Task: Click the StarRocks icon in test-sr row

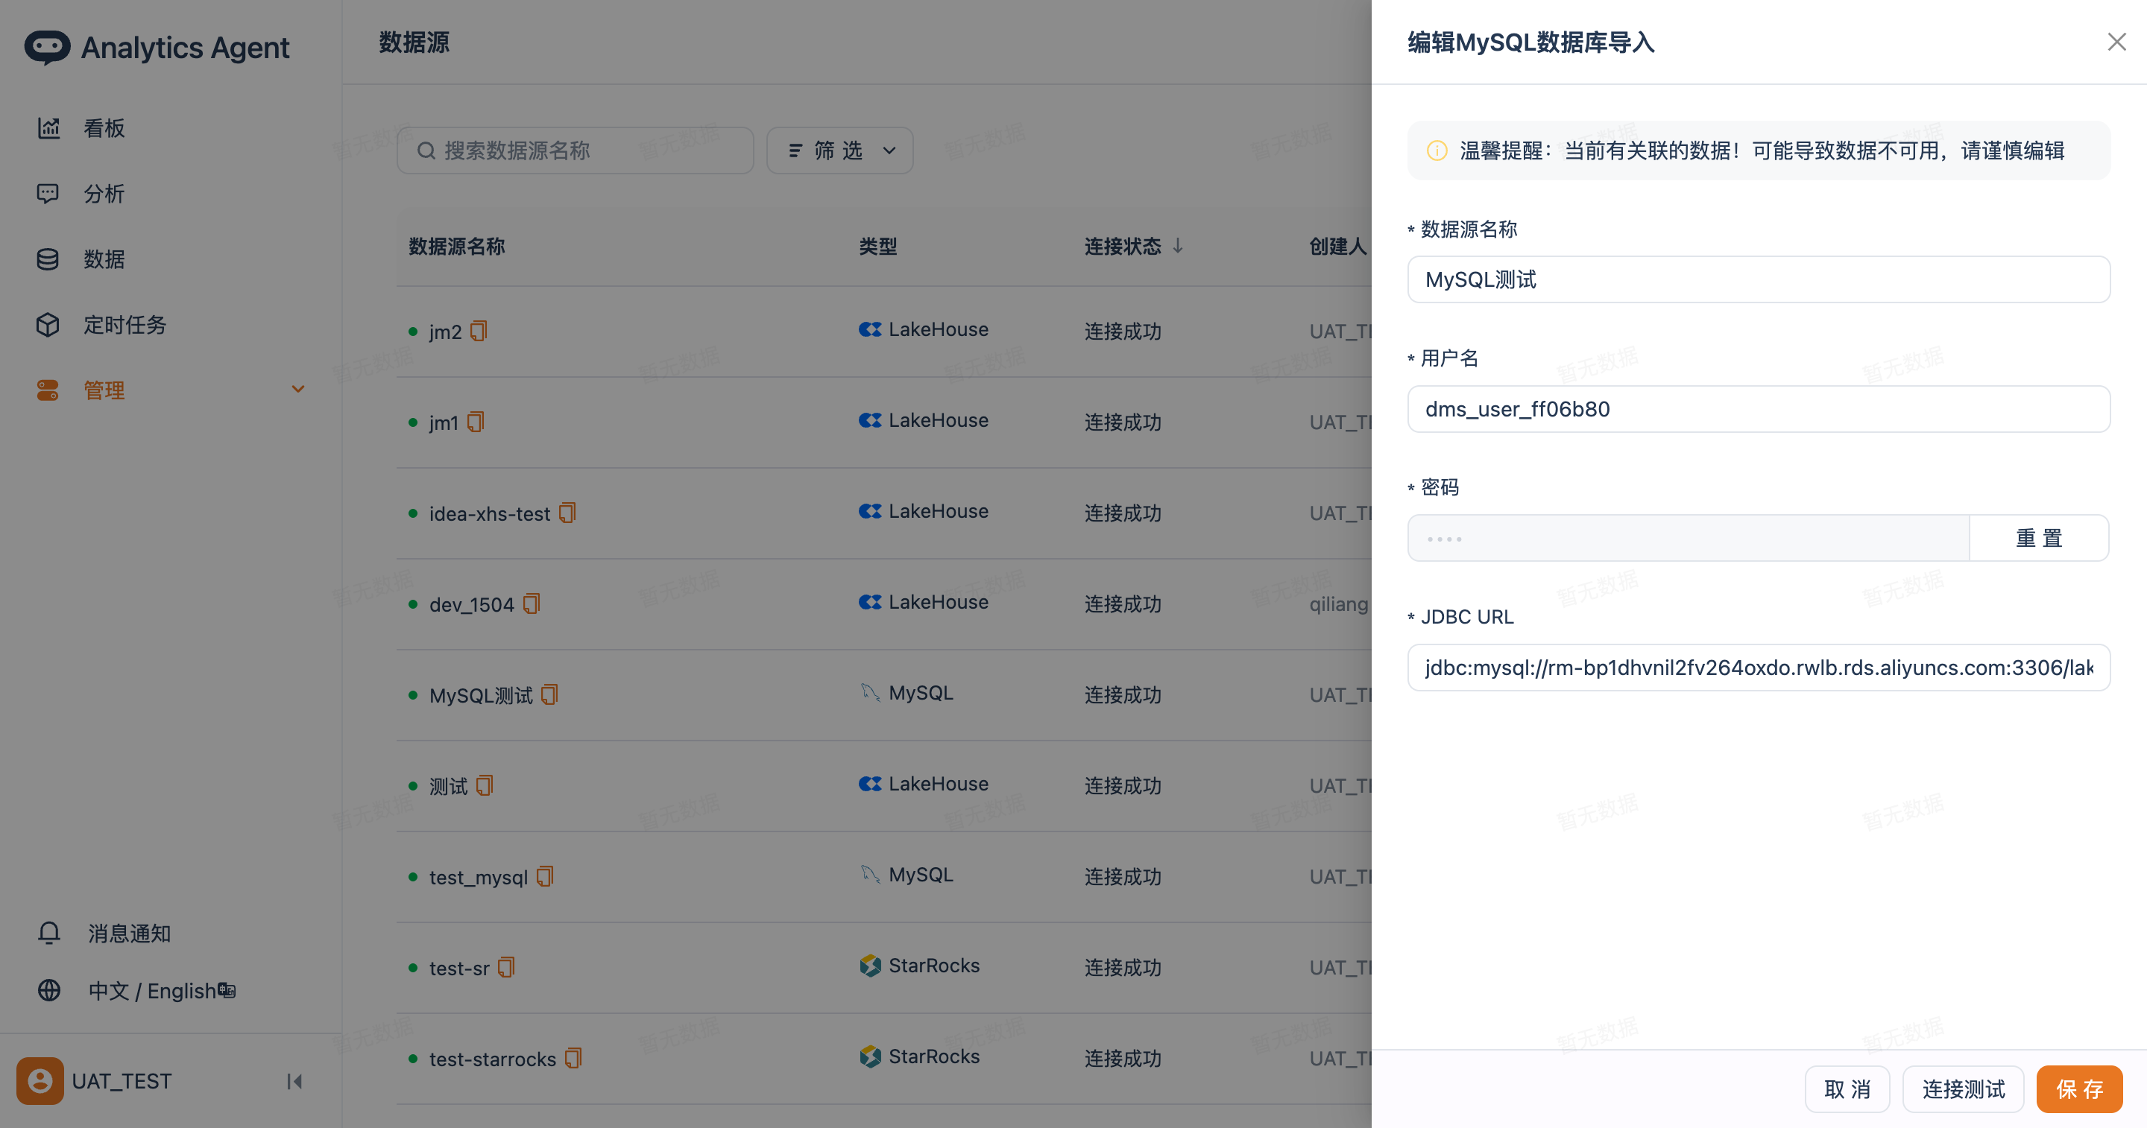Action: [x=870, y=966]
